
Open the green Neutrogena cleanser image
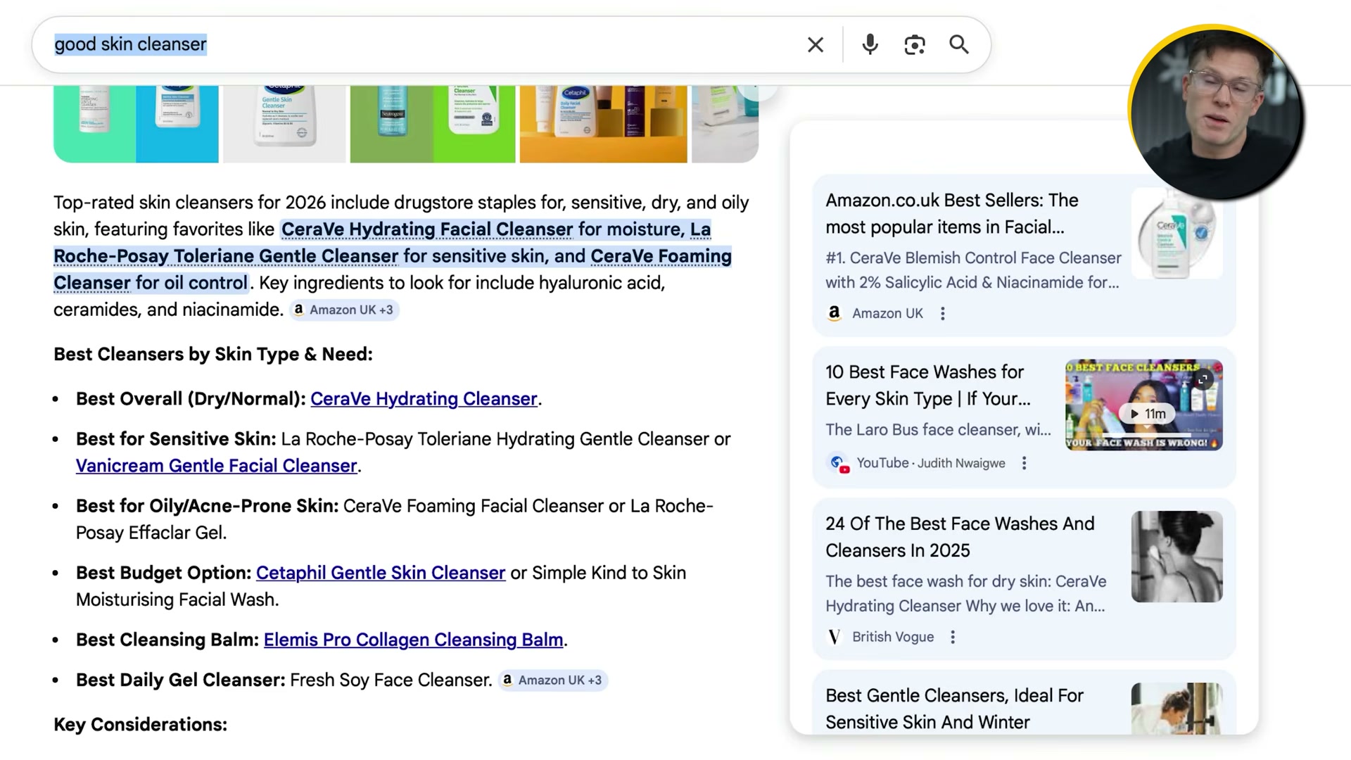432,124
